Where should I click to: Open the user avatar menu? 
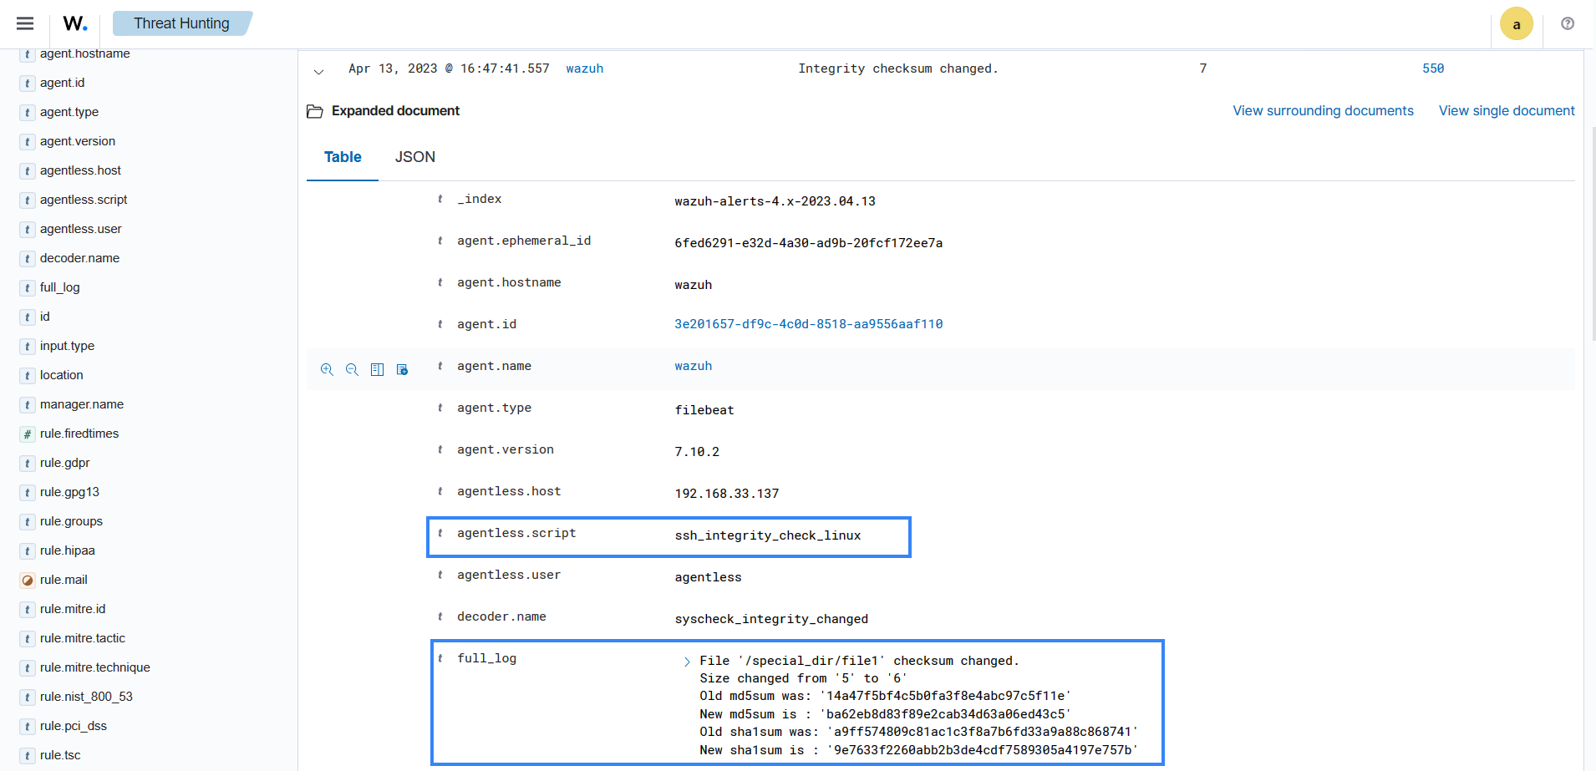(1516, 23)
